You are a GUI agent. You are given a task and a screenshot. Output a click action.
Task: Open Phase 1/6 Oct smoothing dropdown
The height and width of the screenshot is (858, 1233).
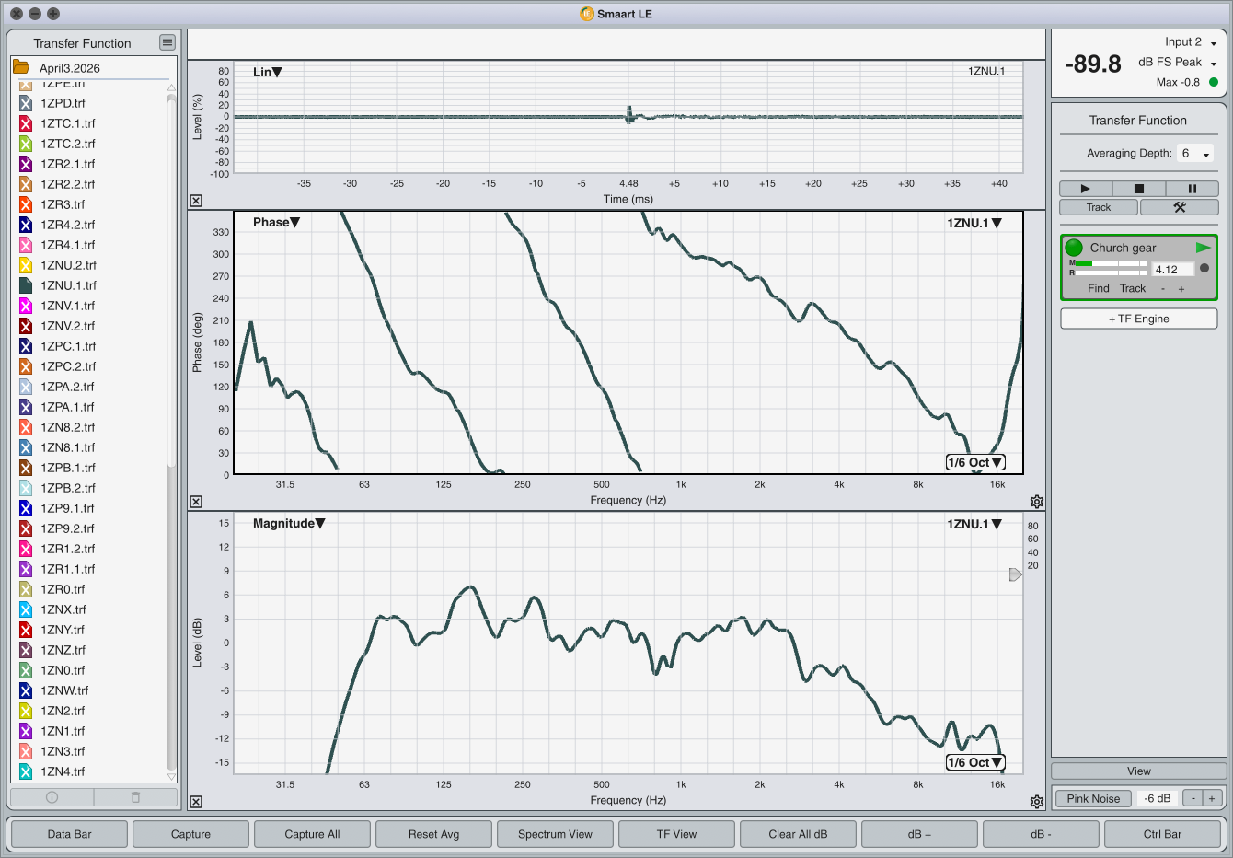pos(975,462)
